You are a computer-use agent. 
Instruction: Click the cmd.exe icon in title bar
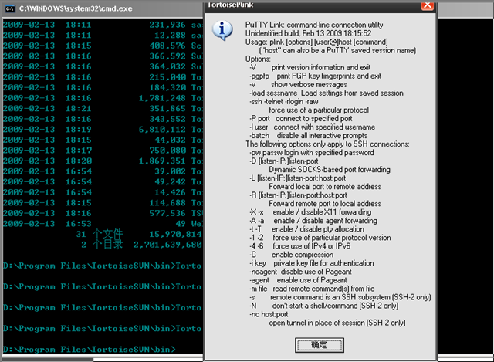[10, 8]
